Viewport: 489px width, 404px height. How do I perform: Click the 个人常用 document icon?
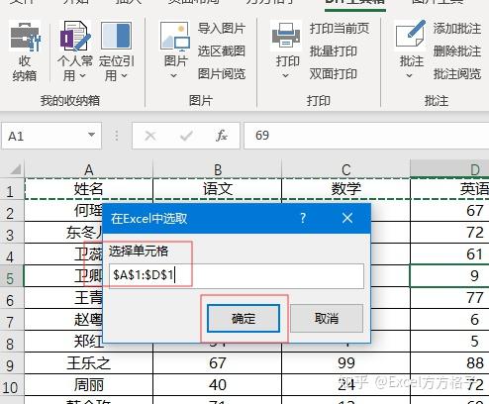75,36
